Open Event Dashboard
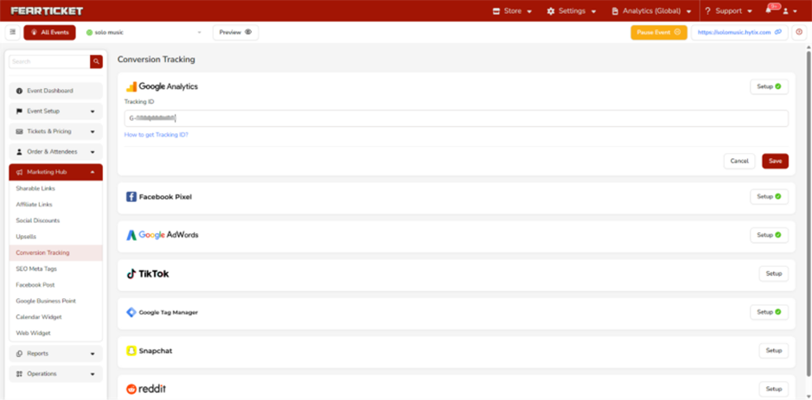 point(56,91)
